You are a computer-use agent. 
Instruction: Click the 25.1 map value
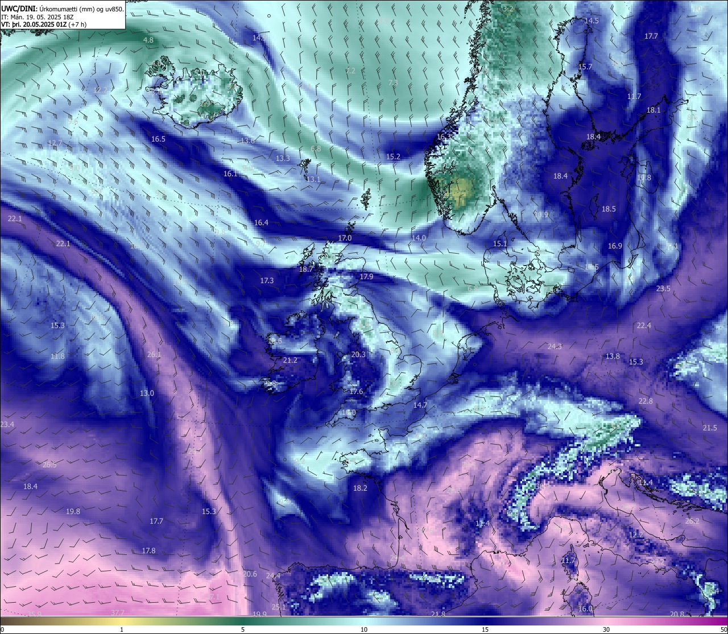coord(279,607)
